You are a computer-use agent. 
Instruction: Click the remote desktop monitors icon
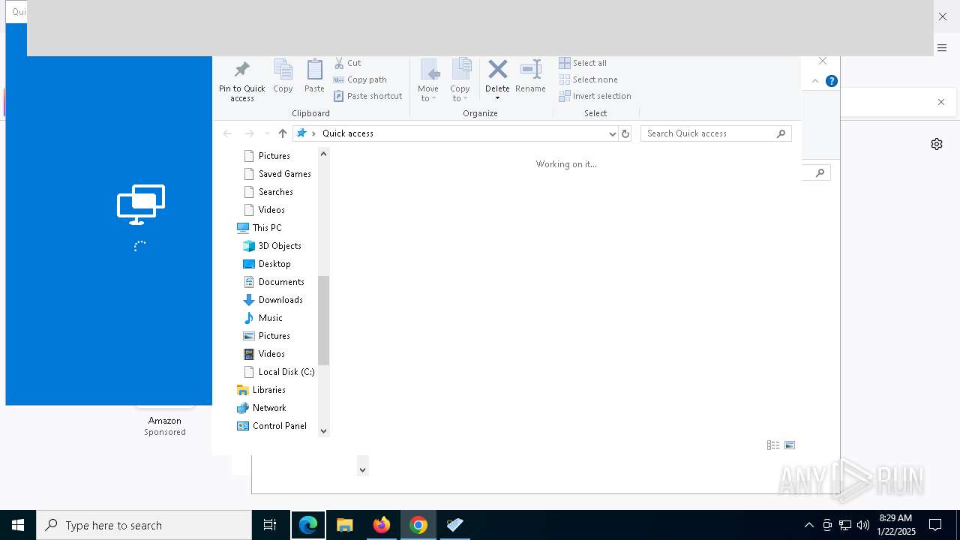pos(141,205)
